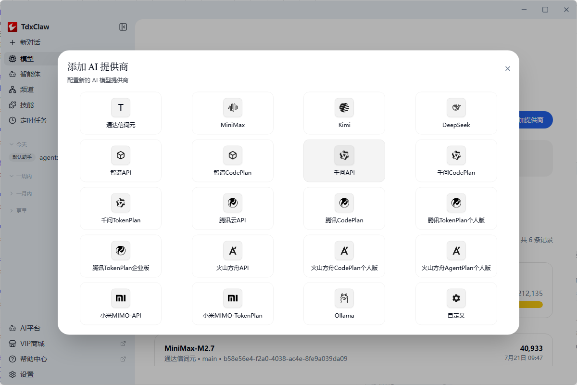Viewport: 577px width, 385px height.
Task: Select the 千问TokenPlan provider icon
Action: click(121, 203)
